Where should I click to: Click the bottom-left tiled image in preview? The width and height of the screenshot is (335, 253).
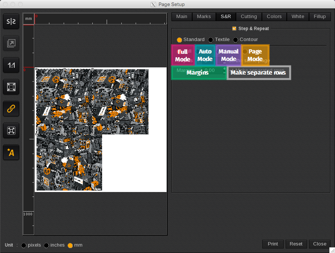[x=69, y=163]
